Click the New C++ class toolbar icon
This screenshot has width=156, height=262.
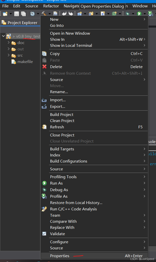tap(114, 14)
